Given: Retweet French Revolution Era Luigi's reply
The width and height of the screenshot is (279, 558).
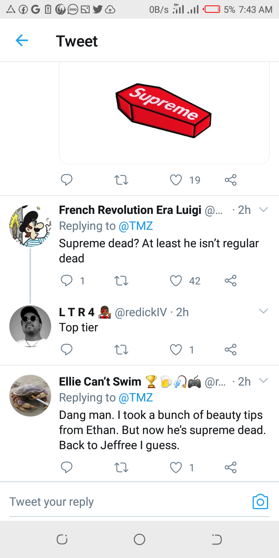Looking at the screenshot, I should click(122, 281).
